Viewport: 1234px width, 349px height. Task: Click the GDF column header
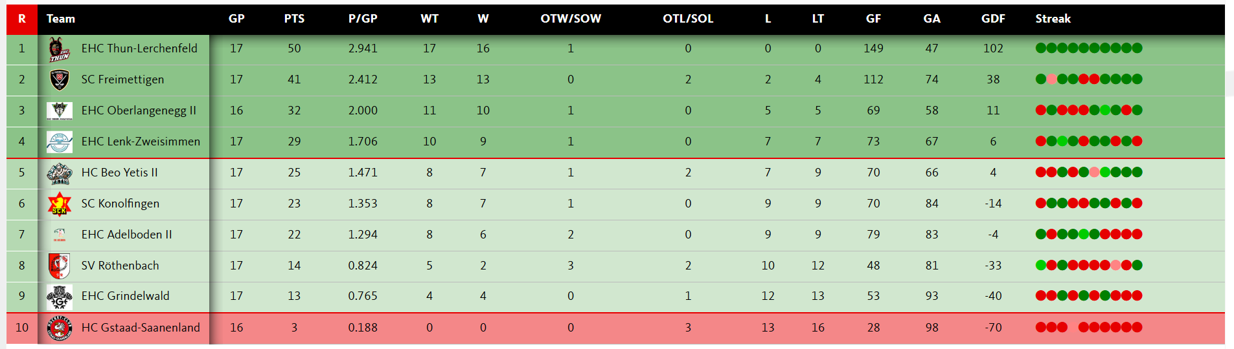tap(993, 19)
